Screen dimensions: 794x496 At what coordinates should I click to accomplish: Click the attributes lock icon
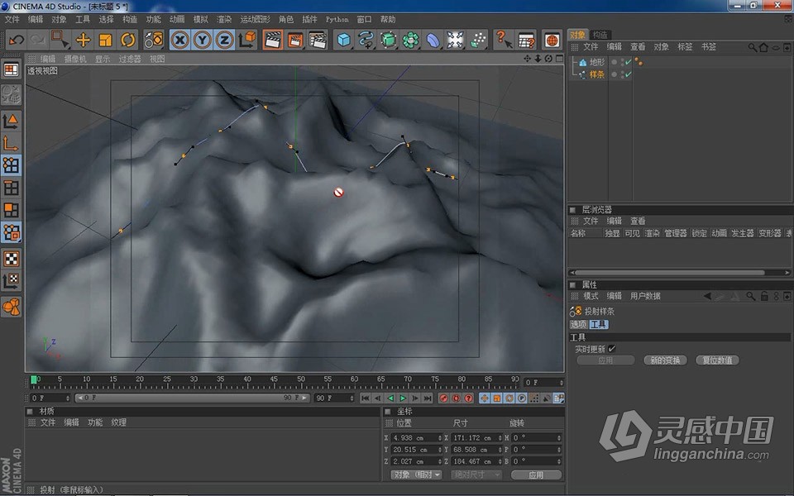pyautogui.click(x=764, y=296)
